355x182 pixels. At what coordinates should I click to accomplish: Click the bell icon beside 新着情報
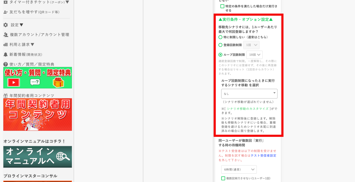(x=6, y=54)
